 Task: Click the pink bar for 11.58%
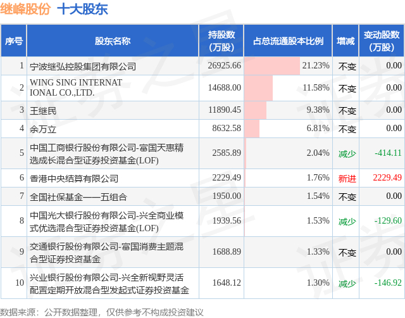point(258,88)
